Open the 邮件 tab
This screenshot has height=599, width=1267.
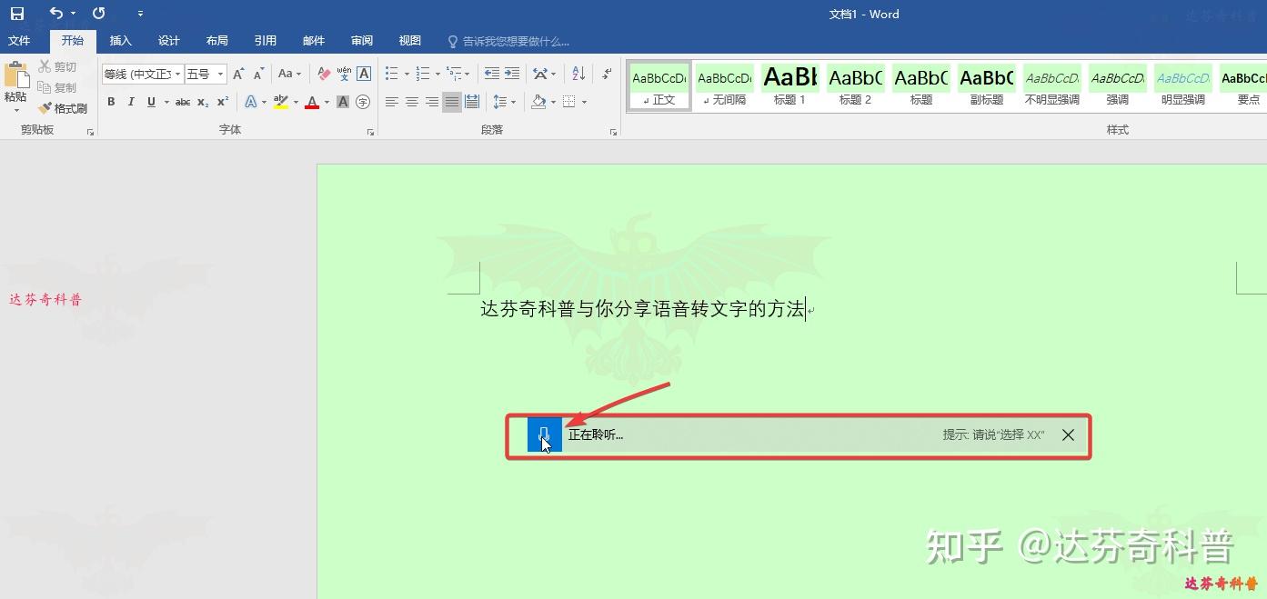pyautogui.click(x=314, y=41)
